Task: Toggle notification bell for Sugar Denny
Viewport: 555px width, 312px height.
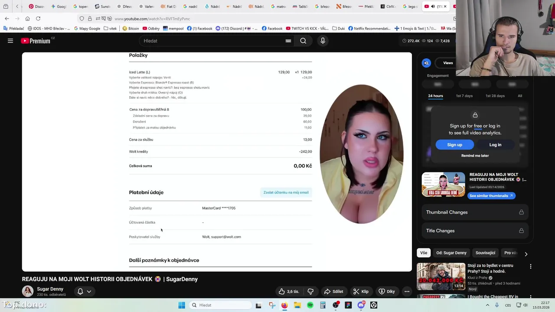Action: click(80, 292)
